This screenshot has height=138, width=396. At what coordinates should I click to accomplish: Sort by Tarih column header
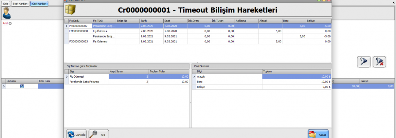[x=151, y=21]
